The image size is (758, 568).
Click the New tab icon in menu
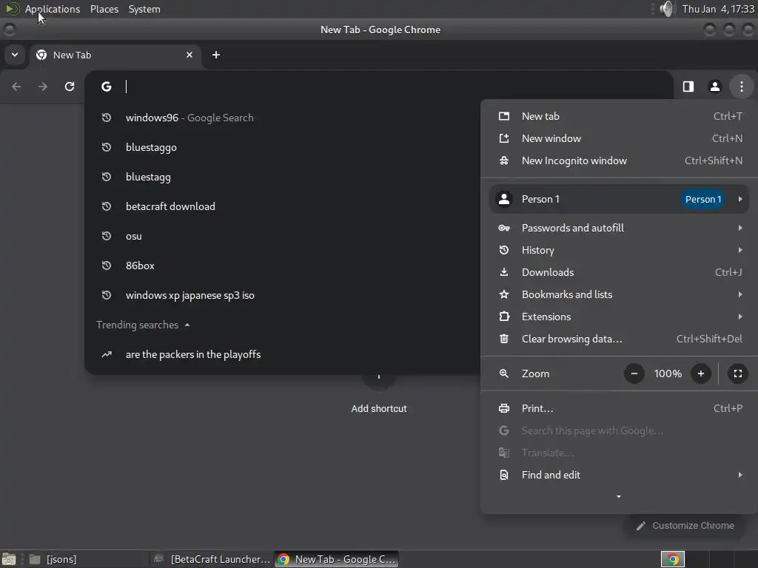(x=503, y=116)
